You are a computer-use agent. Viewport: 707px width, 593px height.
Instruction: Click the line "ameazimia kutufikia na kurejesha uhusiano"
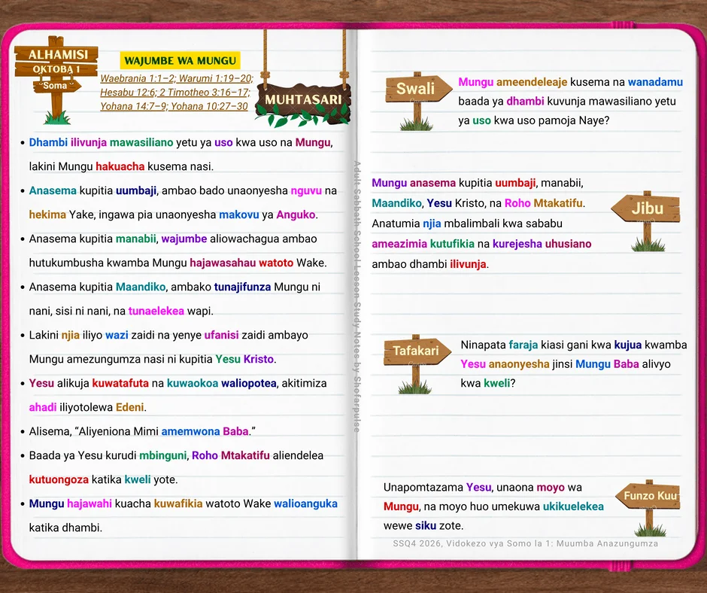pos(481,244)
